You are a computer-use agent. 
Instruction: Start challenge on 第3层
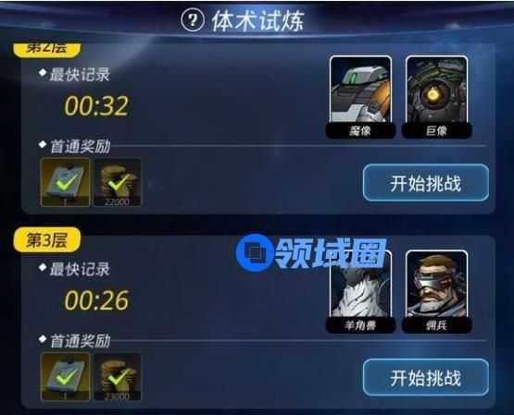click(426, 377)
